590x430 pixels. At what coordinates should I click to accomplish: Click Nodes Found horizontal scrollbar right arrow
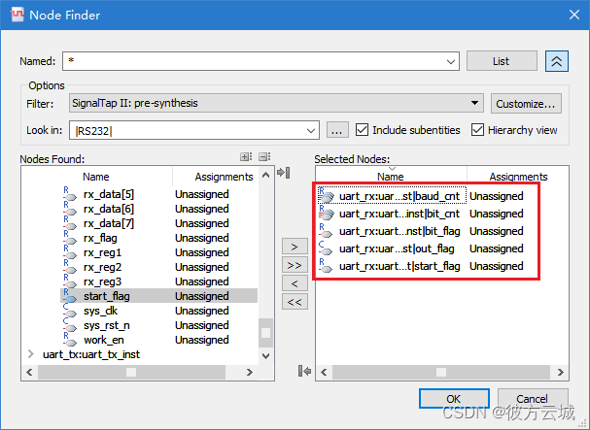(x=249, y=372)
